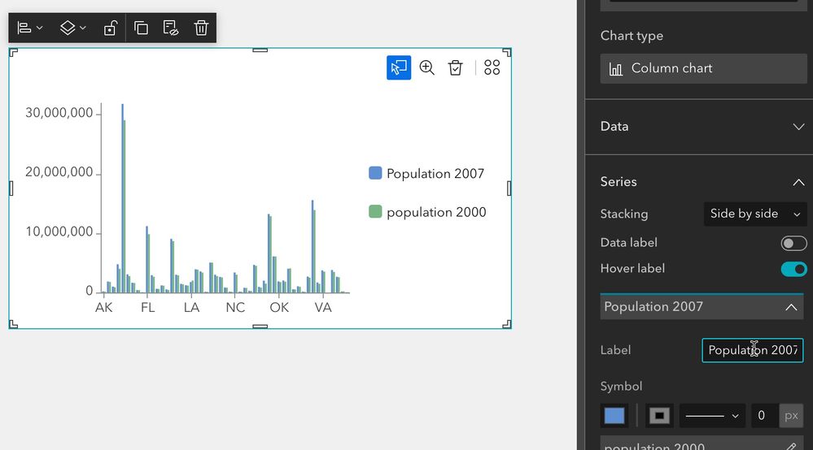Collapse the Series section
Image resolution: width=813 pixels, height=450 pixels.
pyautogui.click(x=798, y=182)
